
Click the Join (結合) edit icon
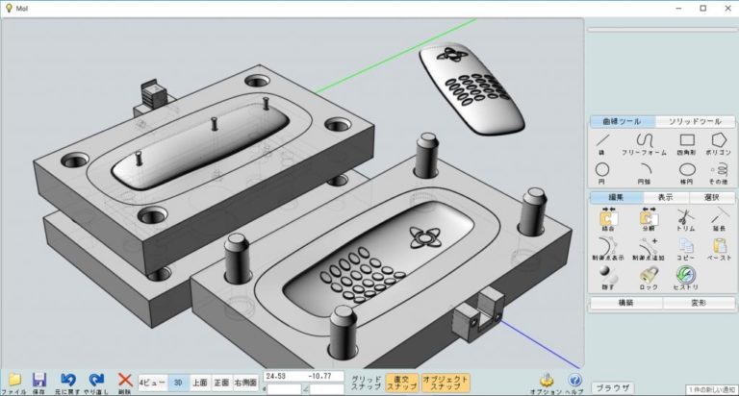pyautogui.click(x=608, y=219)
